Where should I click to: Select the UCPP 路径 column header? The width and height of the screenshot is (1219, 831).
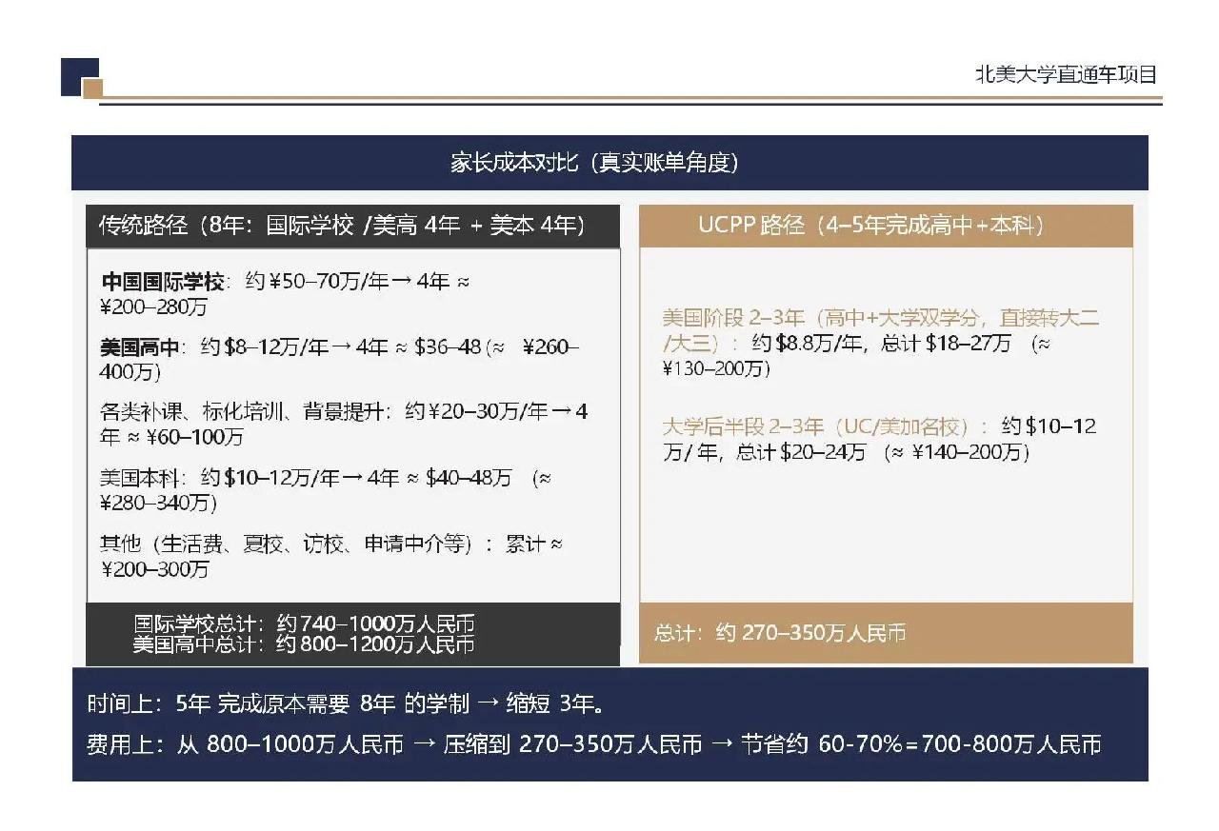[x=870, y=226]
